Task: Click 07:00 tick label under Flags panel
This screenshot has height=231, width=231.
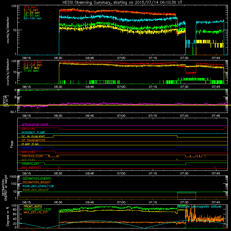Action: coord(121,174)
